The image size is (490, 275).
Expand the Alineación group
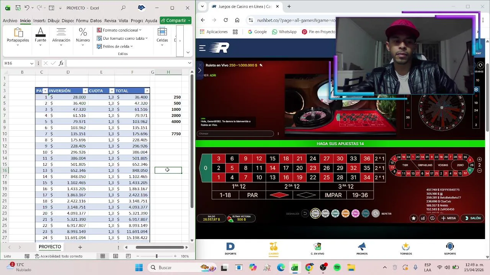[61, 37]
